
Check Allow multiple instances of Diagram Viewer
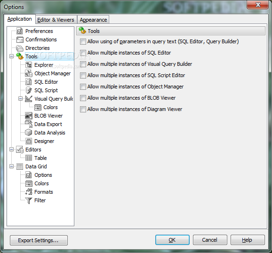click(x=83, y=109)
